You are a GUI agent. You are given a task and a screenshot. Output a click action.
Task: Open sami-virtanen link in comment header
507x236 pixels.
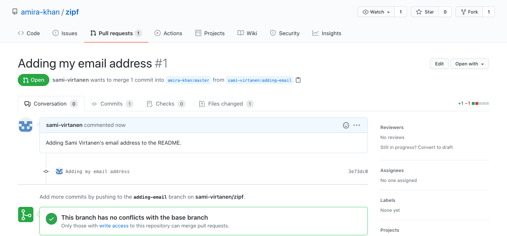coord(64,125)
